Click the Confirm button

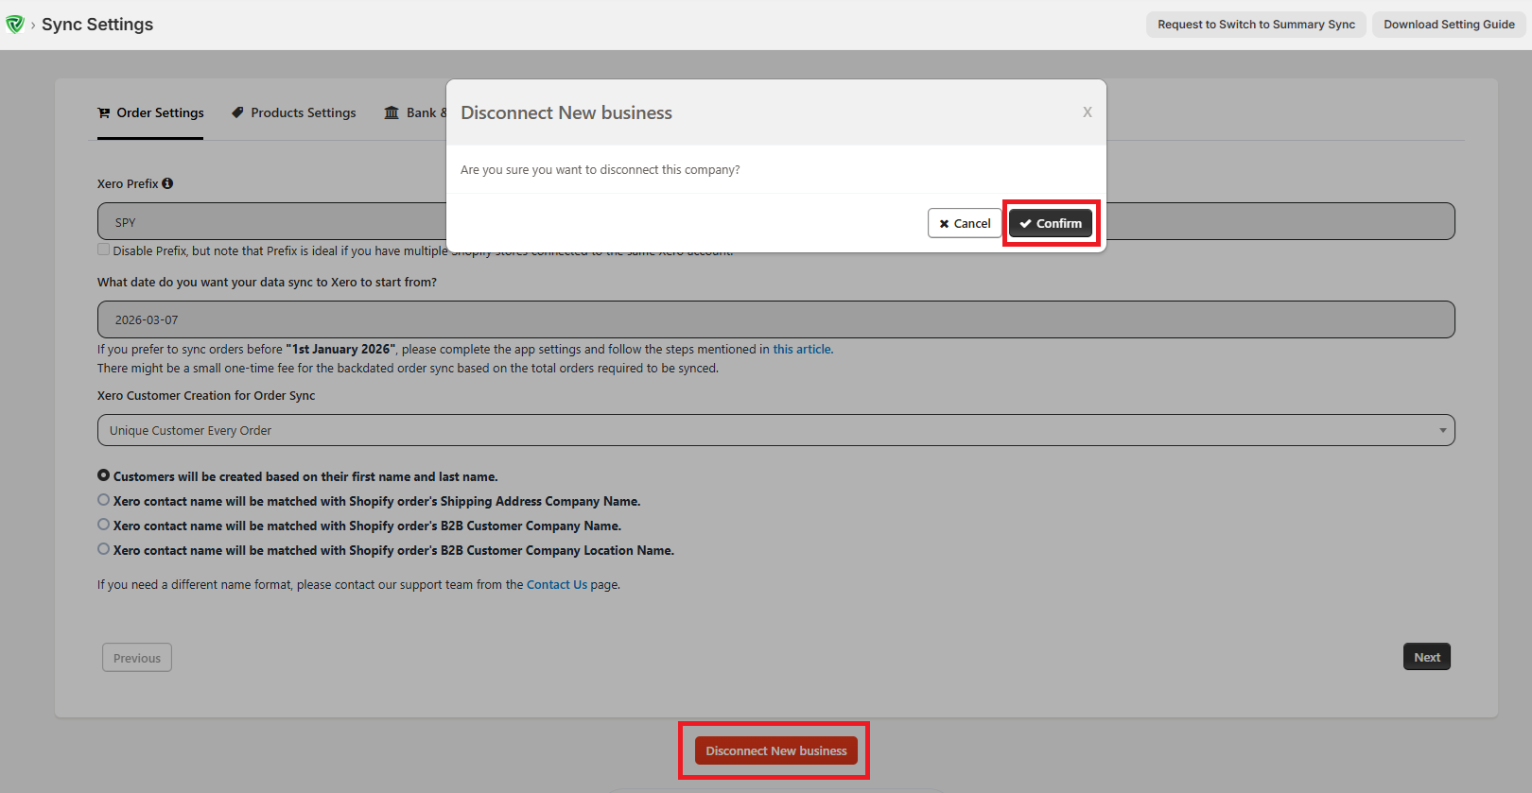[x=1050, y=223]
